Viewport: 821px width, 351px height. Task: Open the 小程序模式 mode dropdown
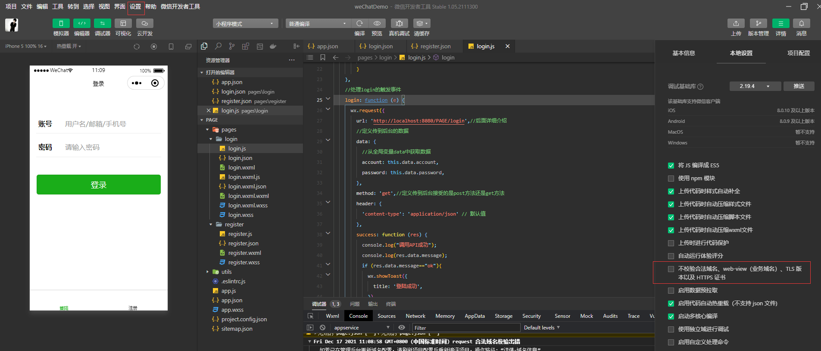[x=245, y=24]
